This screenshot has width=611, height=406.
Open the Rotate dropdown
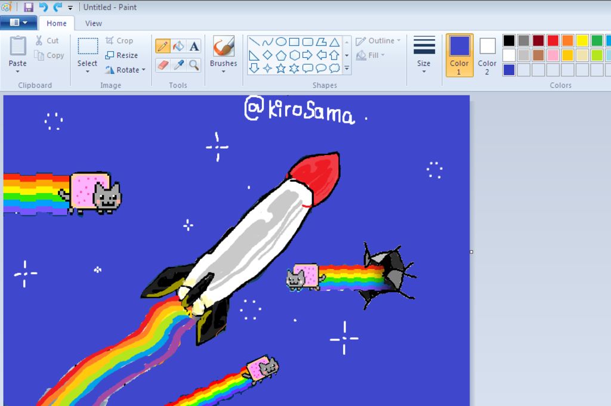(144, 70)
